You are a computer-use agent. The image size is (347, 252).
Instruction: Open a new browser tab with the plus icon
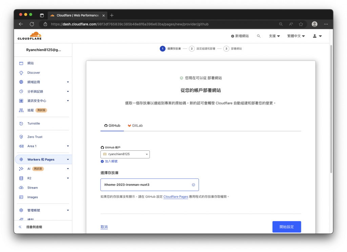(x=112, y=15)
